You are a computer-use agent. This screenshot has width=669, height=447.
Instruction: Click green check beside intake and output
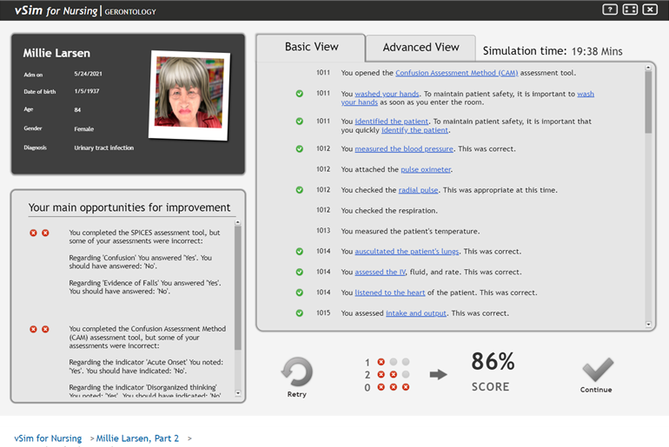pyautogui.click(x=300, y=313)
